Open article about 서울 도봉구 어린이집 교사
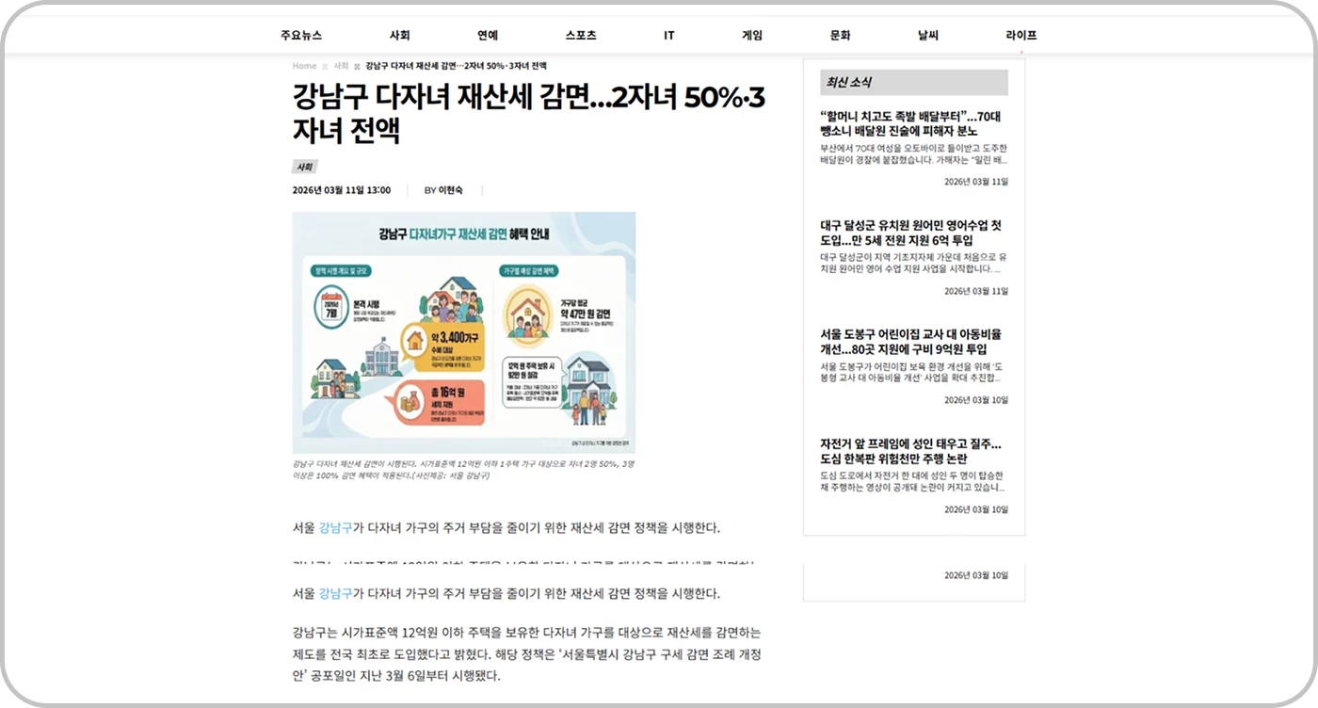 coord(910,342)
